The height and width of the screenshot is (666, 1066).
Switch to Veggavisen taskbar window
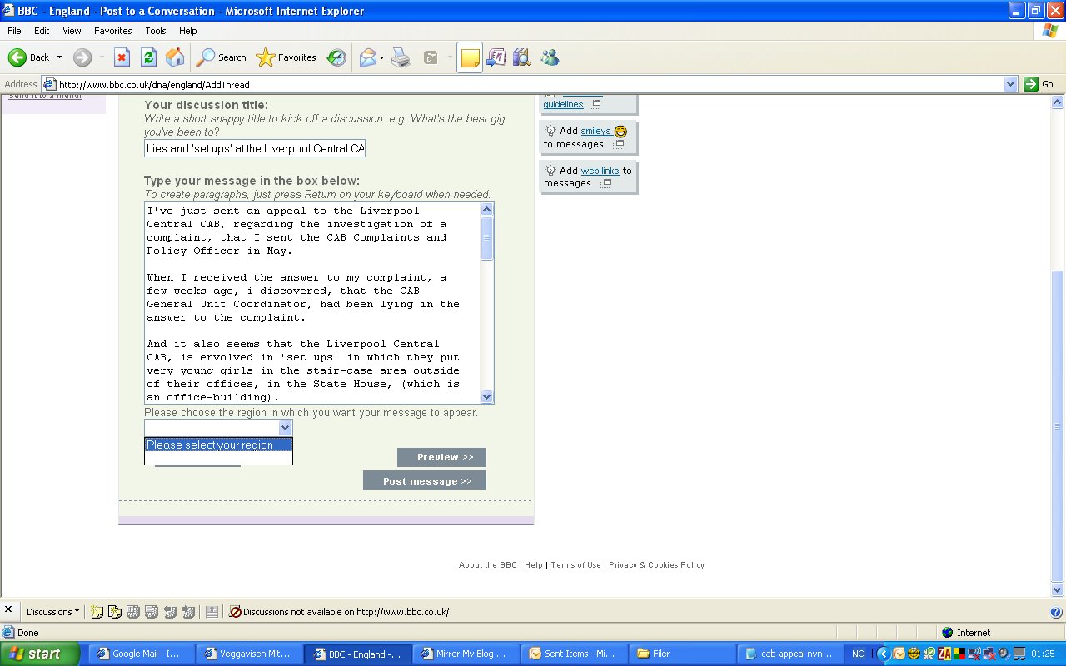pos(249,654)
